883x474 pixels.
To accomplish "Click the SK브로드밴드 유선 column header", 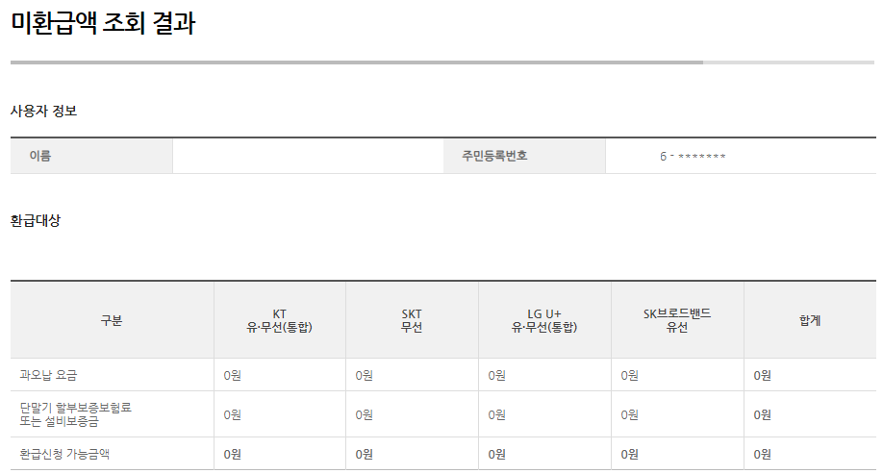I will pyautogui.click(x=677, y=320).
